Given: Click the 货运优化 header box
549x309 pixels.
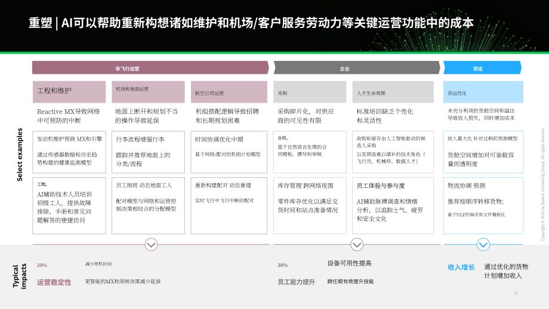Looking at the screenshot, I should tap(483, 92).
